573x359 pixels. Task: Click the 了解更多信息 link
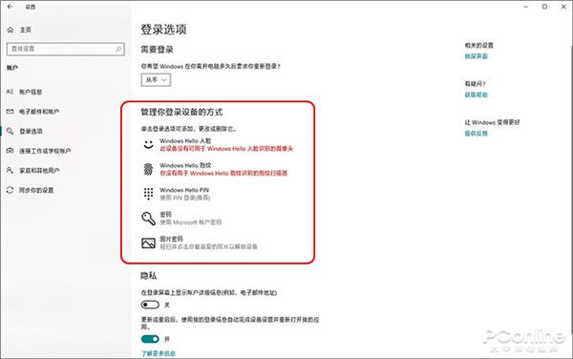coord(159,353)
